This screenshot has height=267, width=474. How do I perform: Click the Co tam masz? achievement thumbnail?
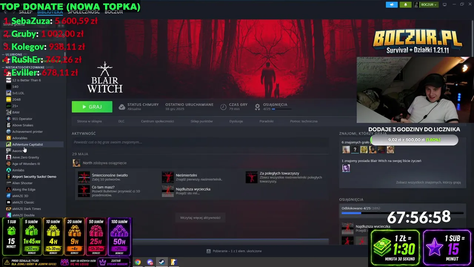click(84, 191)
